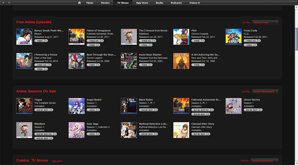Open the Books tab
The image size is (298, 165).
pyautogui.click(x=160, y=3)
